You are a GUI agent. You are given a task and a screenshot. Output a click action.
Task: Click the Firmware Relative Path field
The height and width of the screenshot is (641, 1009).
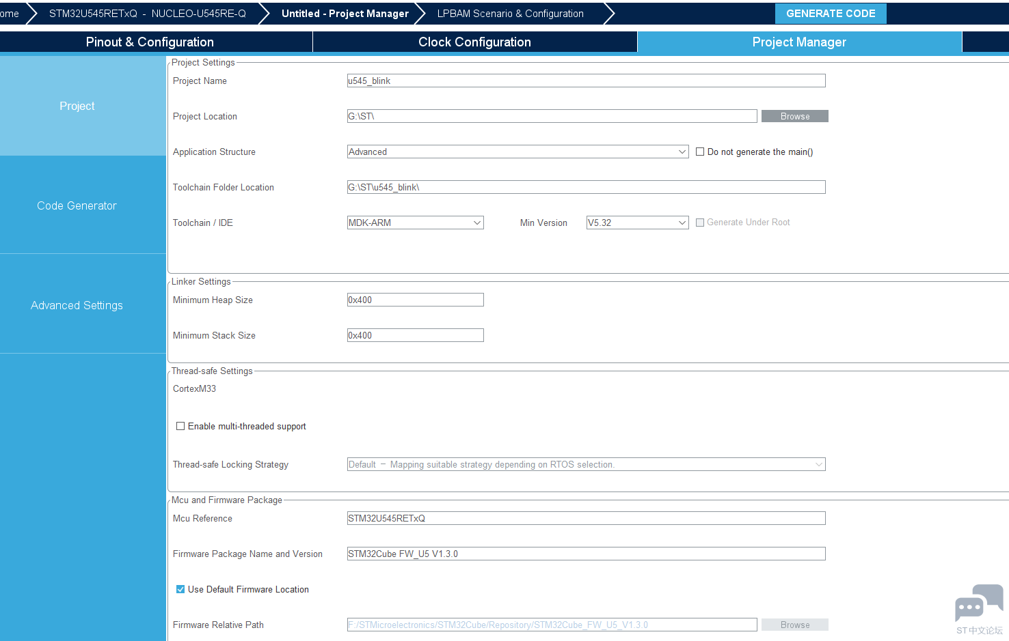(552, 625)
